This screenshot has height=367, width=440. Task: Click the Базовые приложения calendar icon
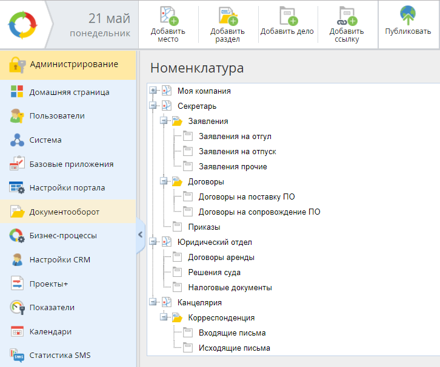coord(17,163)
